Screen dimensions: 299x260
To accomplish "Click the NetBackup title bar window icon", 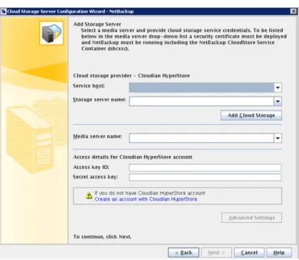I will coord(4,11).
